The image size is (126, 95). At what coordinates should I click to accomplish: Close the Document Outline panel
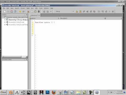tap(27, 60)
